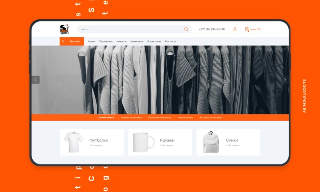Go to previous slide with left arrow
The width and height of the screenshot is (320, 192).
click(x=36, y=80)
